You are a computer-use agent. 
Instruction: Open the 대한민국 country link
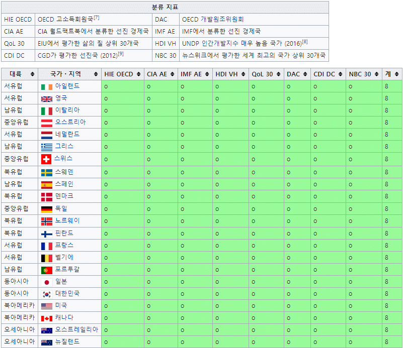click(x=67, y=293)
